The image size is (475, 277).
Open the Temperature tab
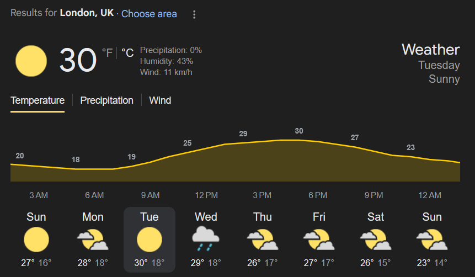[38, 100]
